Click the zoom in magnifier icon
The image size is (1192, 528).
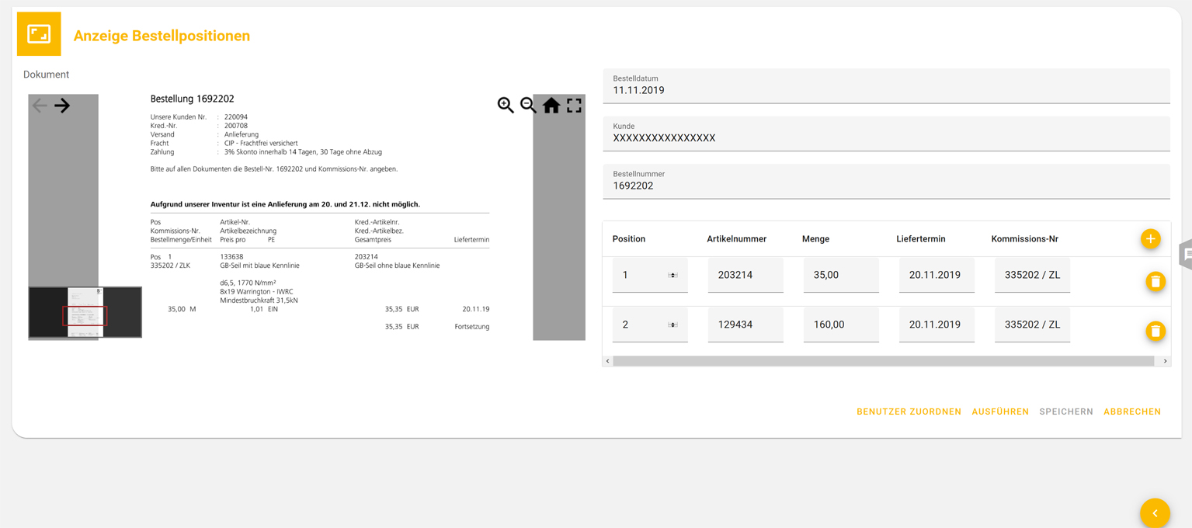coord(506,106)
